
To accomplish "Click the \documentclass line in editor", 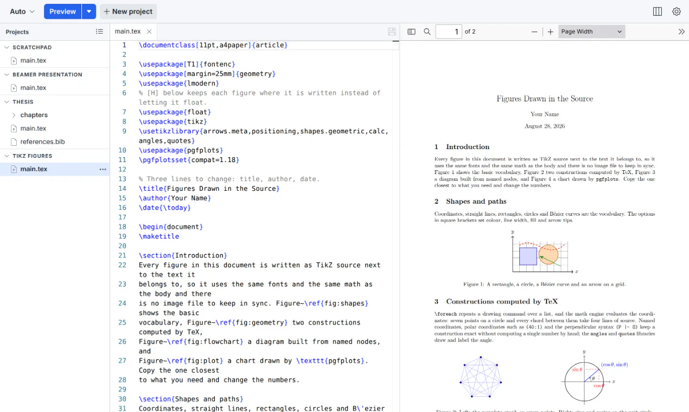I will point(213,45).
